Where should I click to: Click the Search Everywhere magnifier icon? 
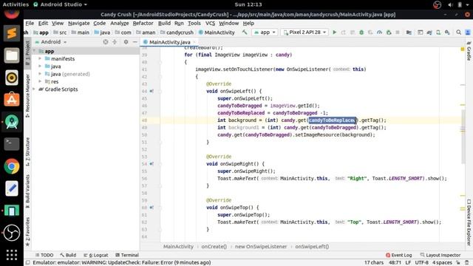click(458, 33)
